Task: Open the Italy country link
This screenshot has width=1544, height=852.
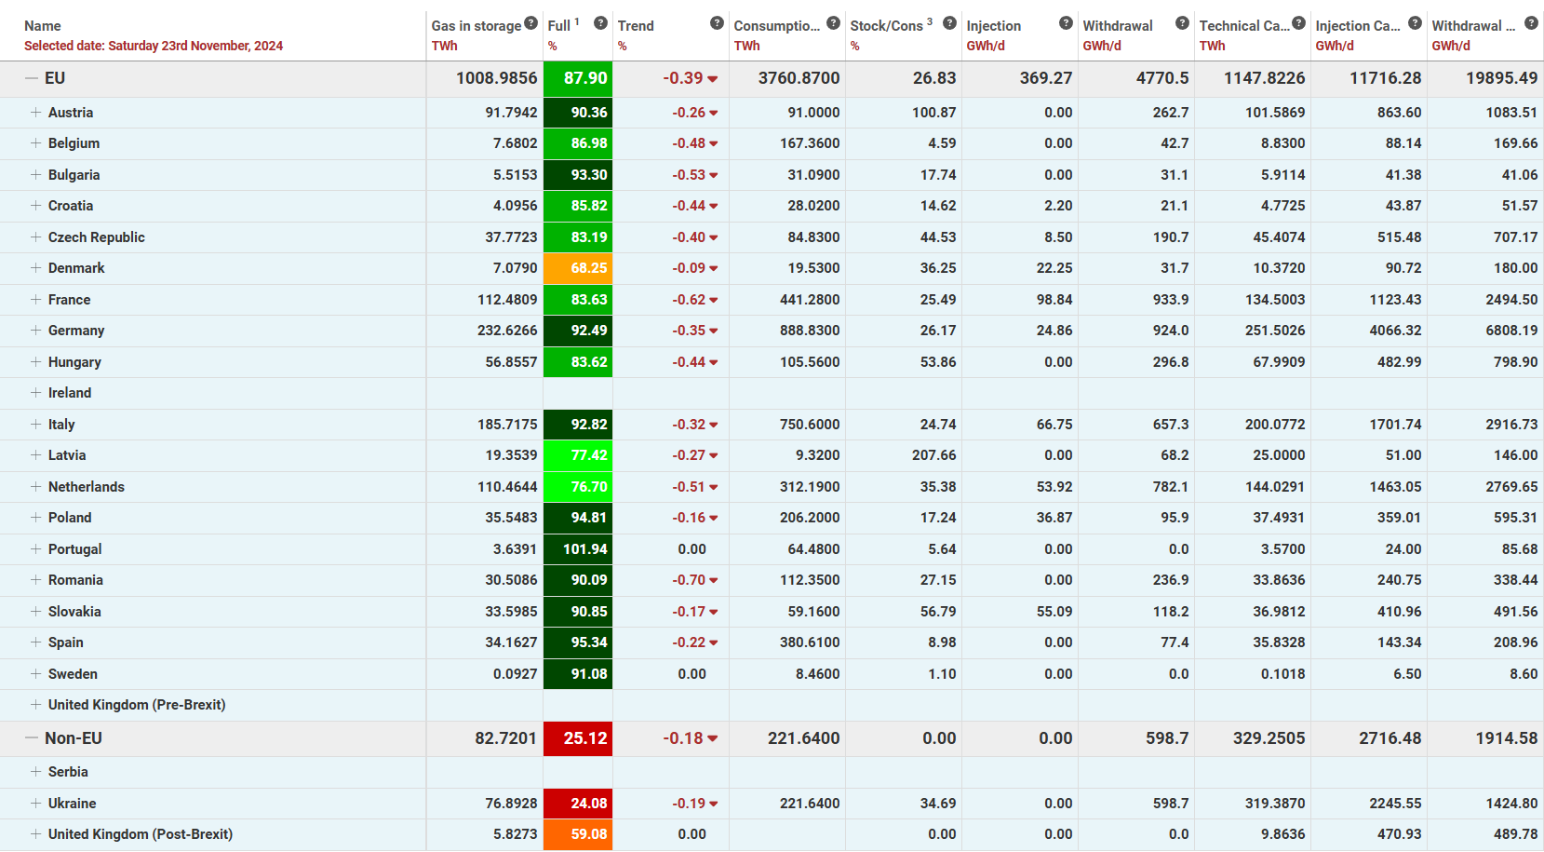Action: point(61,425)
